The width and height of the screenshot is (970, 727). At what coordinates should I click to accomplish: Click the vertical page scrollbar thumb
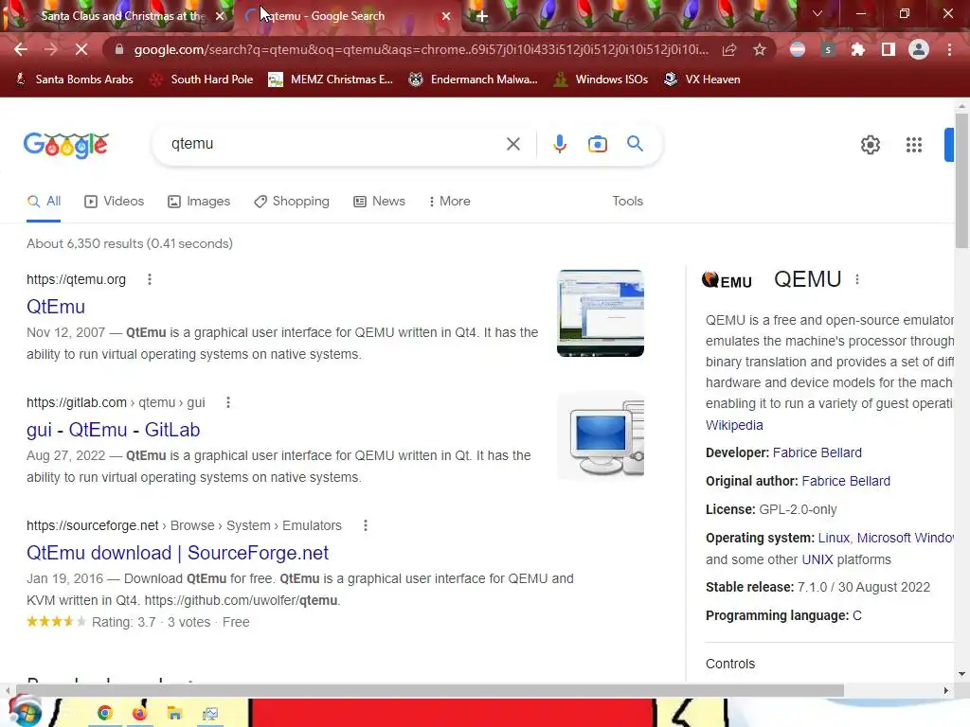(x=961, y=179)
